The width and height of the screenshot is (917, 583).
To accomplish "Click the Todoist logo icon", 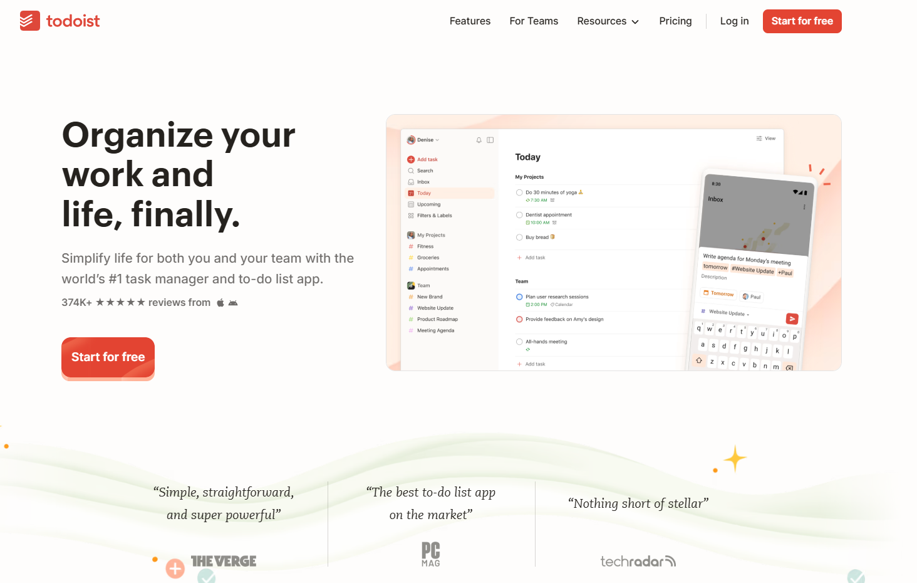I will pos(29,21).
